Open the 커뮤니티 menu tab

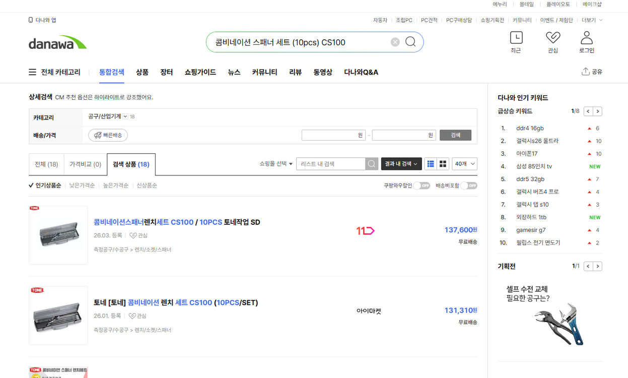(265, 72)
